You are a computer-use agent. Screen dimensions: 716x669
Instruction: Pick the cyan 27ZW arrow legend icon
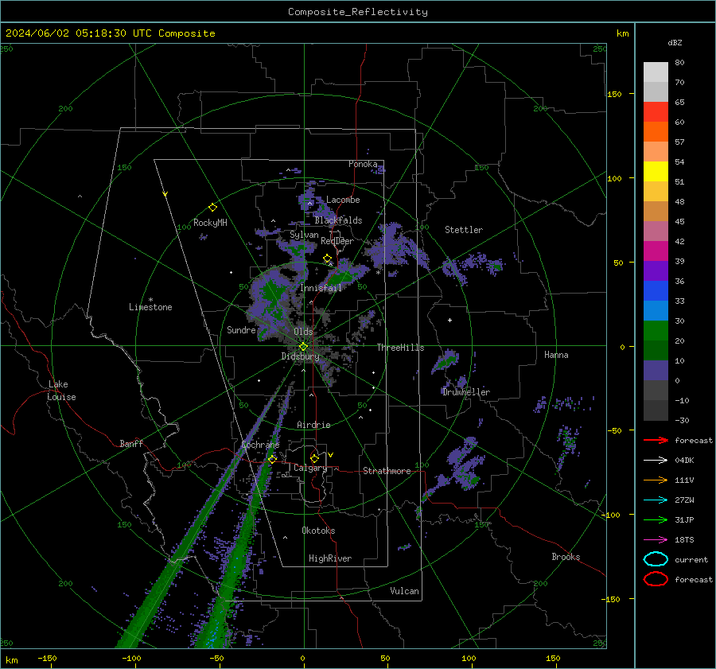point(656,500)
